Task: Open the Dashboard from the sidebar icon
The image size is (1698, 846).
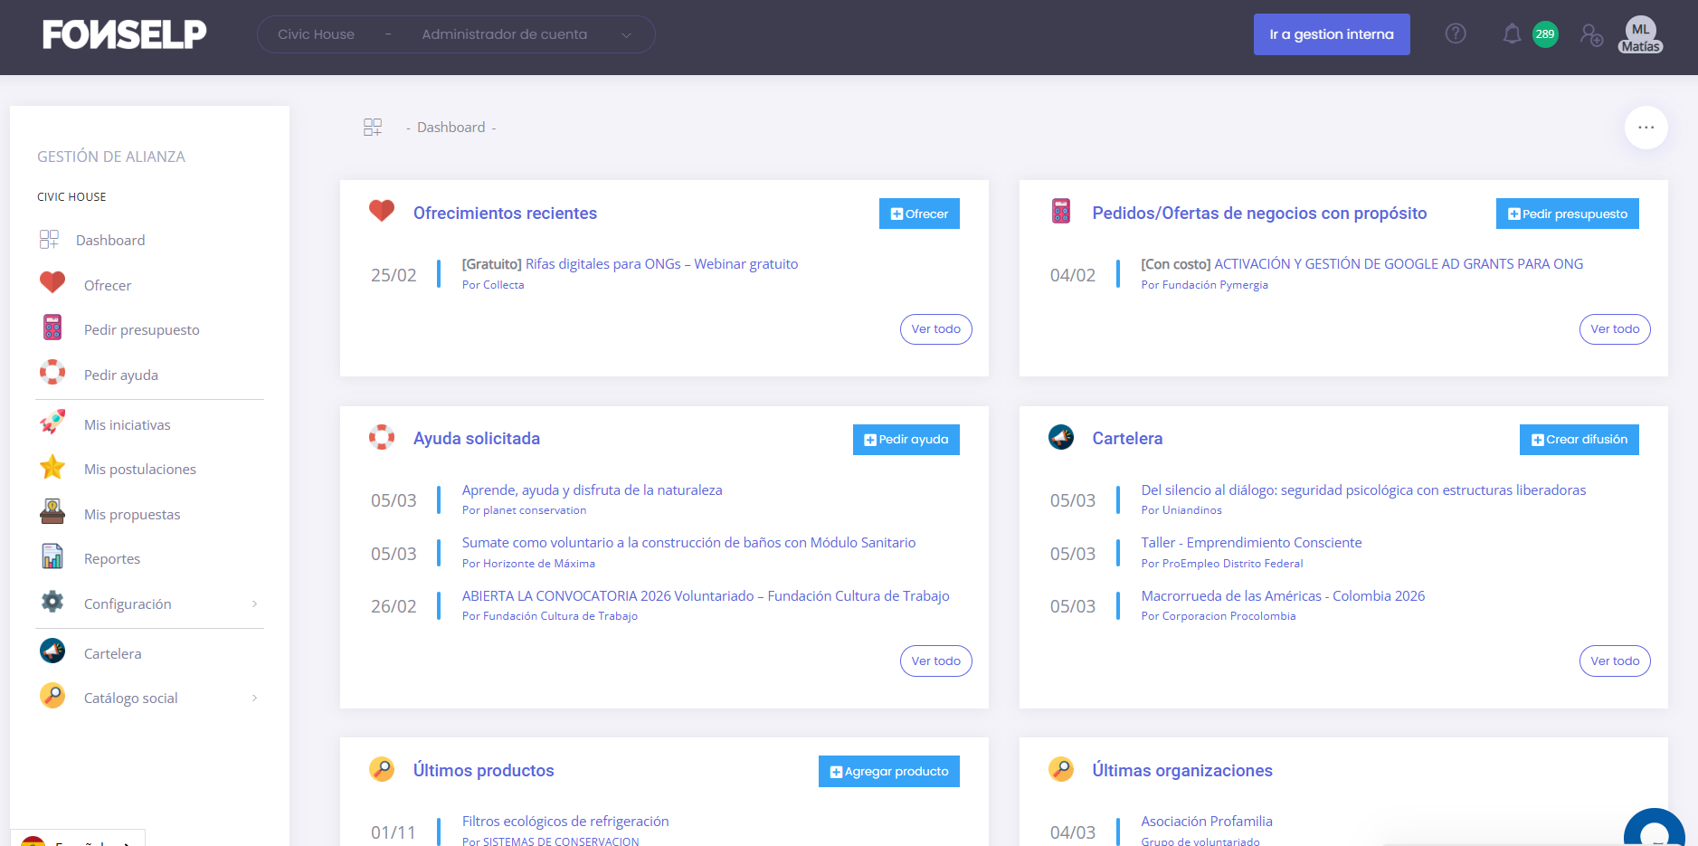Action: coord(52,239)
